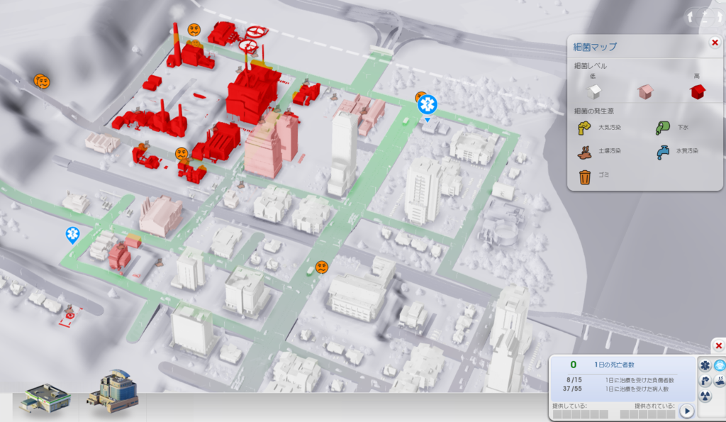Close the 細菌マップ legend panel
The image size is (726, 422).
point(715,43)
